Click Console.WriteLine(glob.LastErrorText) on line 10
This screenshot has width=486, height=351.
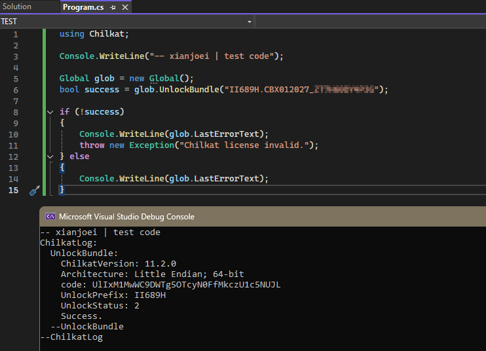pyautogui.click(x=174, y=134)
